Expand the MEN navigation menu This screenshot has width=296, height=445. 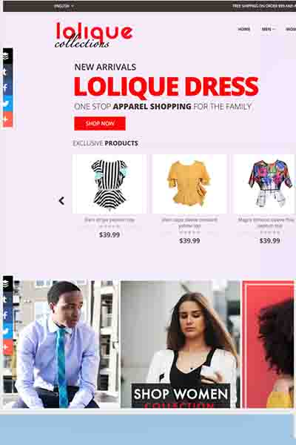tap(268, 29)
